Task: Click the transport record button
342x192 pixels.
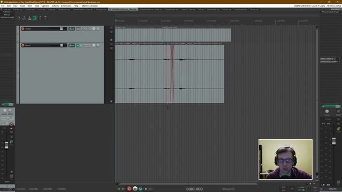Action: (x=129, y=189)
